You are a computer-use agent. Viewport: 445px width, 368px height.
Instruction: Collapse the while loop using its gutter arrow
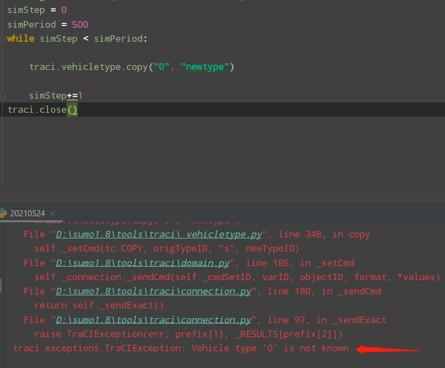(x=3, y=39)
